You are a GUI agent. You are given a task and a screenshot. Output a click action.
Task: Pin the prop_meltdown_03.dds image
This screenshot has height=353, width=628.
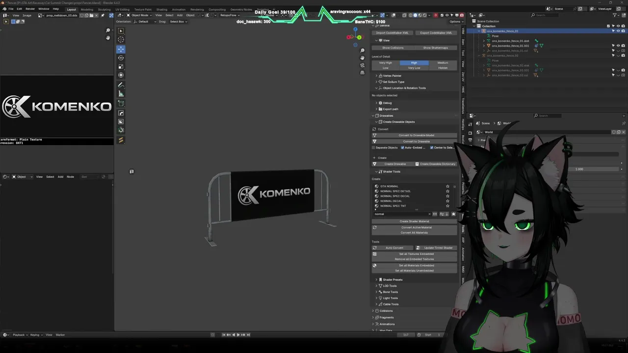point(102,15)
